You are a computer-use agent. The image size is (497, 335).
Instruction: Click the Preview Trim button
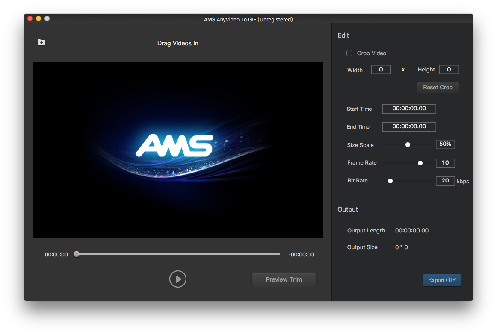click(284, 280)
